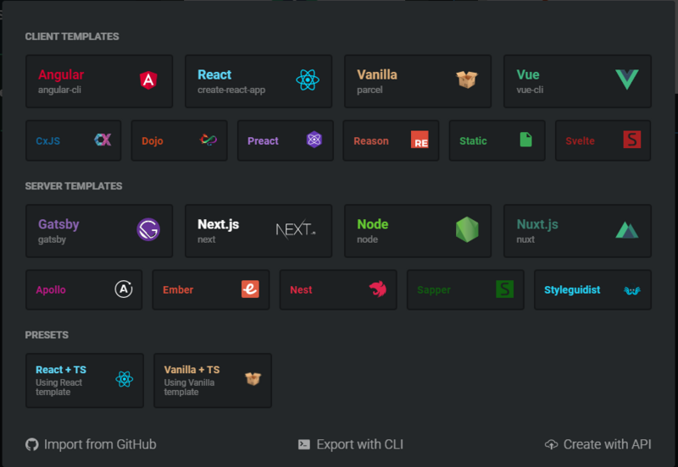This screenshot has width=678, height=467.
Task: Click the 'Using Vanilla template' description
Action: pyautogui.click(x=189, y=387)
